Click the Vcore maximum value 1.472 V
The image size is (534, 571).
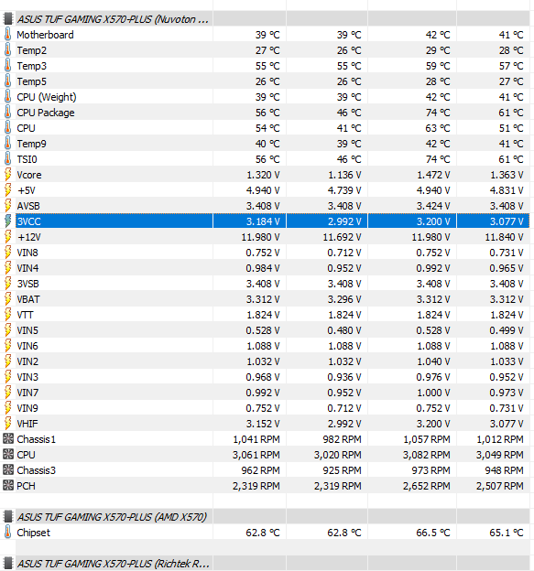pos(434,175)
